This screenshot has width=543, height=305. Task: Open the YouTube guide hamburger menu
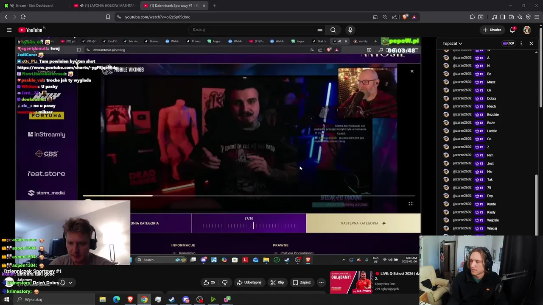tap(9, 30)
